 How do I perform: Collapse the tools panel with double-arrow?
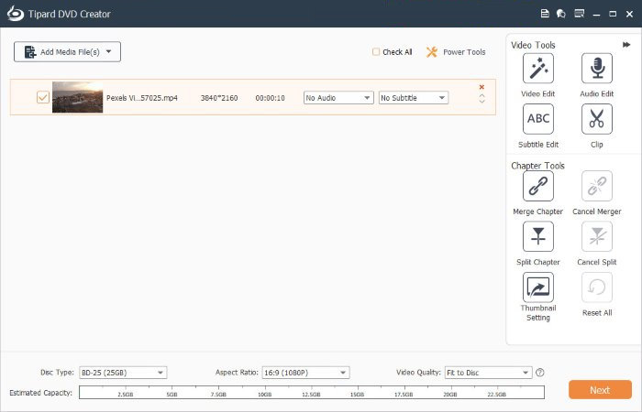click(x=626, y=45)
